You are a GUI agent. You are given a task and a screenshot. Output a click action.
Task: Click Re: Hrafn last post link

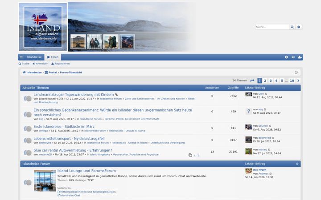259,170
